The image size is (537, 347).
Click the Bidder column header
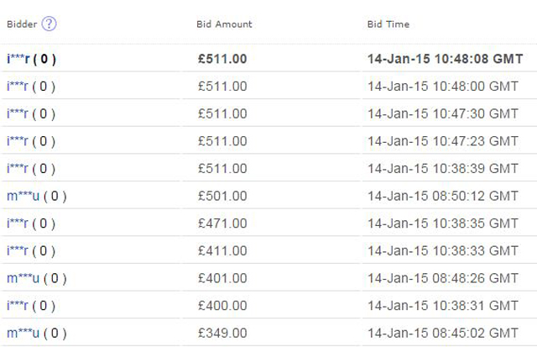(21, 24)
